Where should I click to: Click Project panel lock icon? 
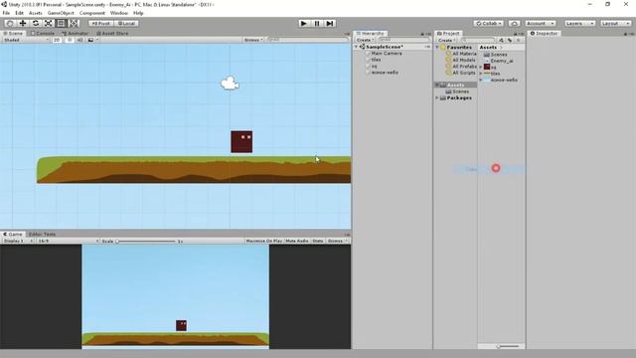(x=516, y=34)
